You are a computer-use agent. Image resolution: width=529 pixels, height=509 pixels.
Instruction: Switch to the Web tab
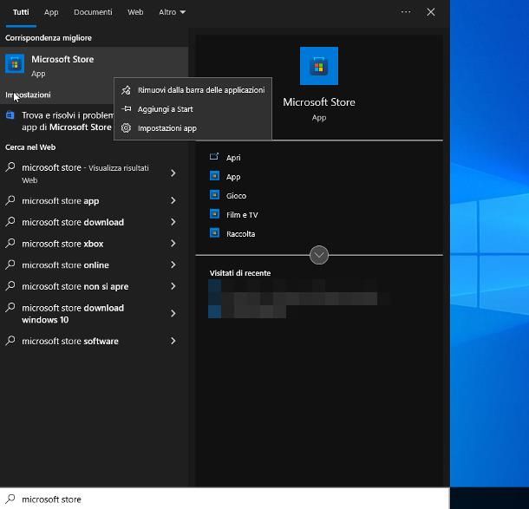135,12
